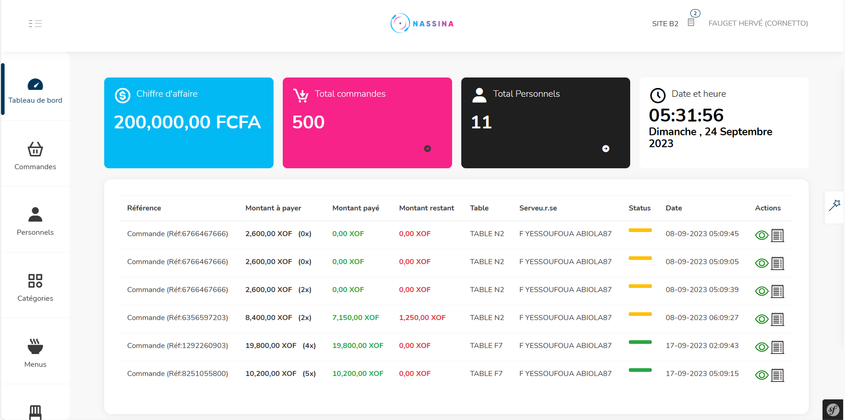Open receipt icon for order 6356597203
The image size is (845, 420).
coord(778,320)
